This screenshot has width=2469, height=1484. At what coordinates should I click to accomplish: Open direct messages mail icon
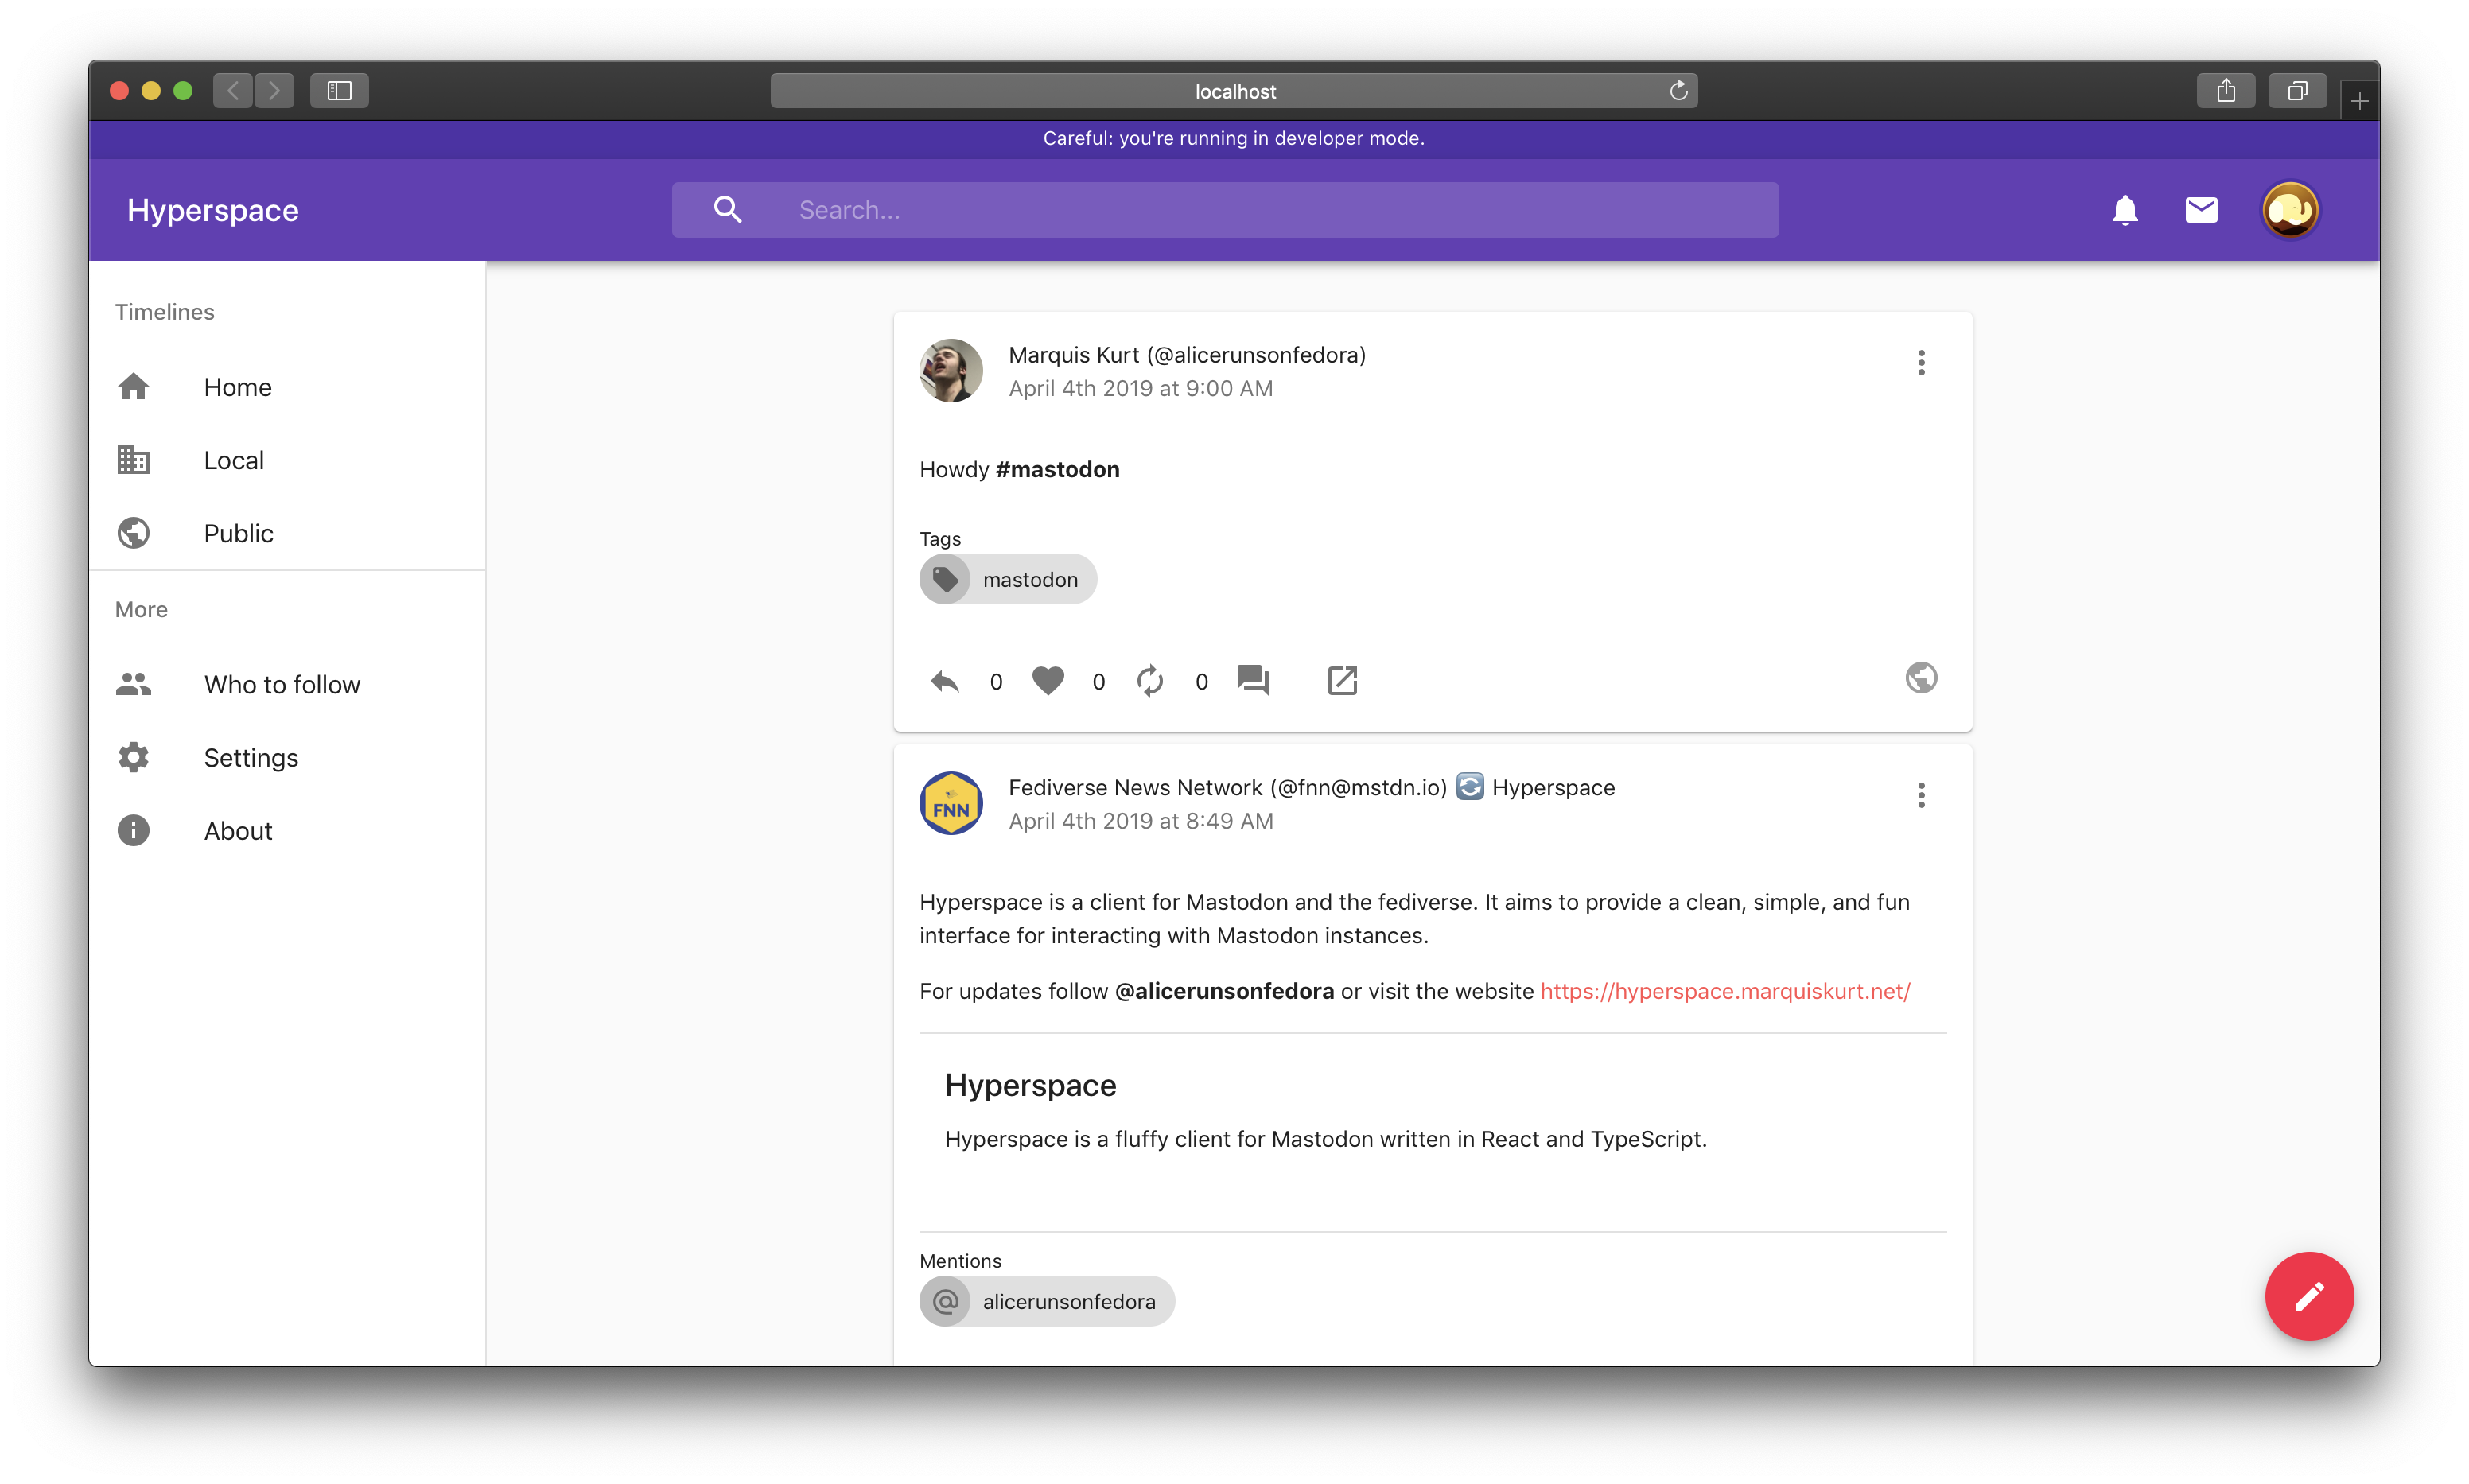[x=2201, y=210]
